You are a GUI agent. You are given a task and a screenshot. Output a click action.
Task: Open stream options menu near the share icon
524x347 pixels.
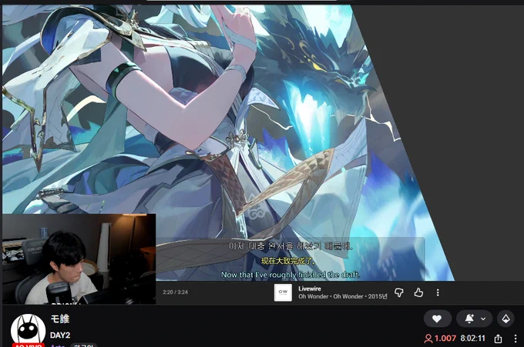pyautogui.click(x=516, y=339)
